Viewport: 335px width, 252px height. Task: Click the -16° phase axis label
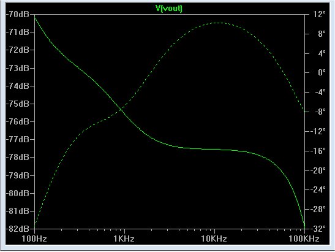tap(318, 151)
